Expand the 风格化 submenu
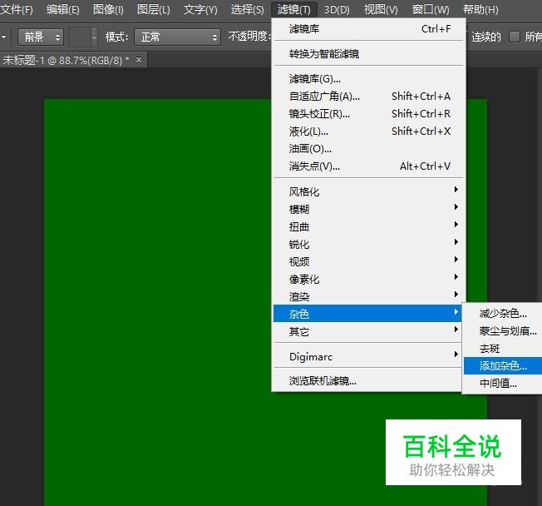 click(x=369, y=191)
